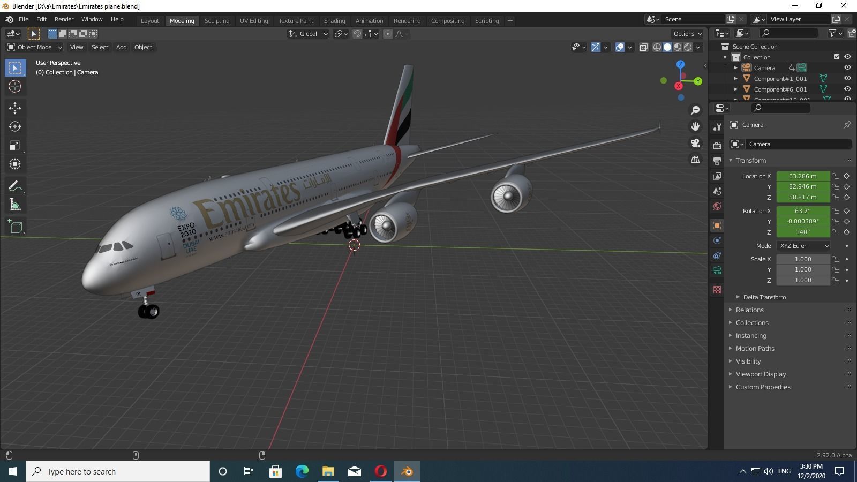Toggle lock on Location X

pos(836,176)
